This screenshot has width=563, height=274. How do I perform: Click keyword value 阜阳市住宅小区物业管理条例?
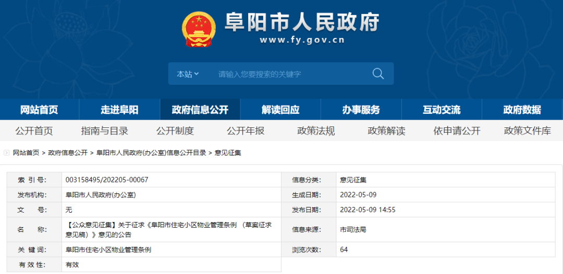(108, 250)
